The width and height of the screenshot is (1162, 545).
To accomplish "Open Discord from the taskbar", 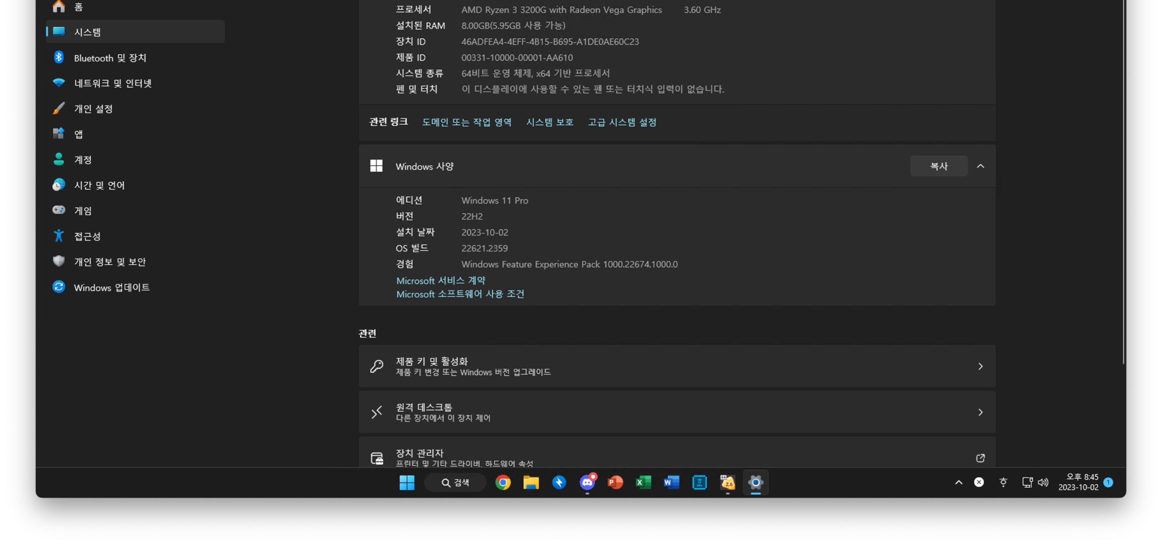I will click(587, 482).
